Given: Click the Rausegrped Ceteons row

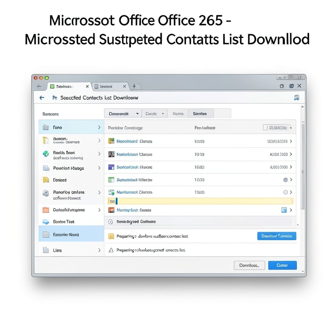Looking at the screenshot, I should click(200, 221).
